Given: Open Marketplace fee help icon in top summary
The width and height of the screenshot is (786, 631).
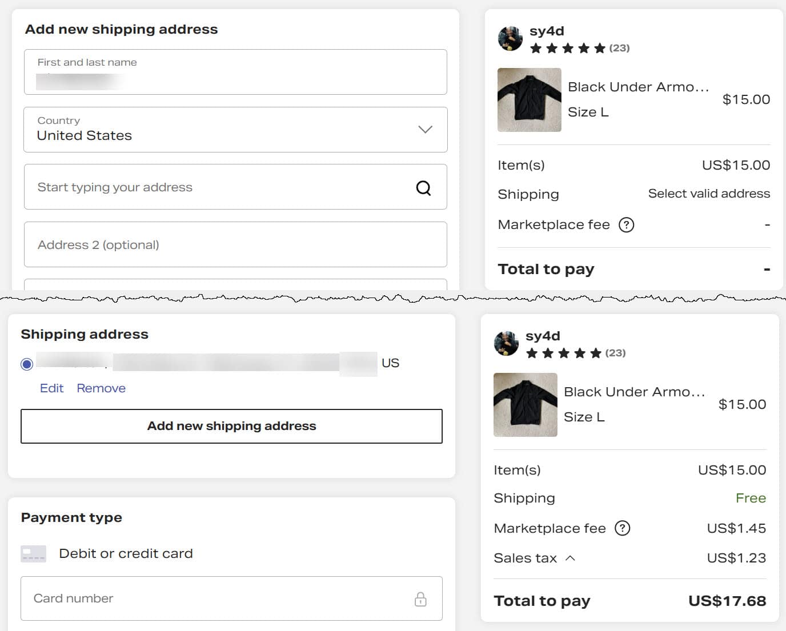Looking at the screenshot, I should (627, 225).
